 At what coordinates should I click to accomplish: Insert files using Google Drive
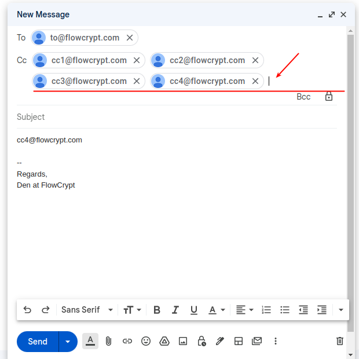click(164, 341)
